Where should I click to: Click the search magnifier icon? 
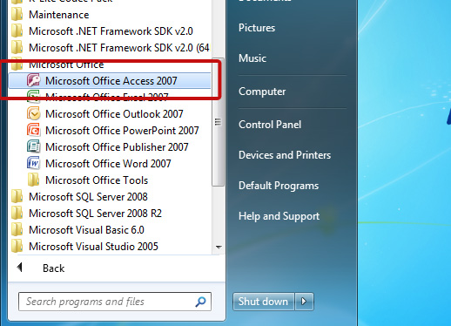[x=200, y=302]
